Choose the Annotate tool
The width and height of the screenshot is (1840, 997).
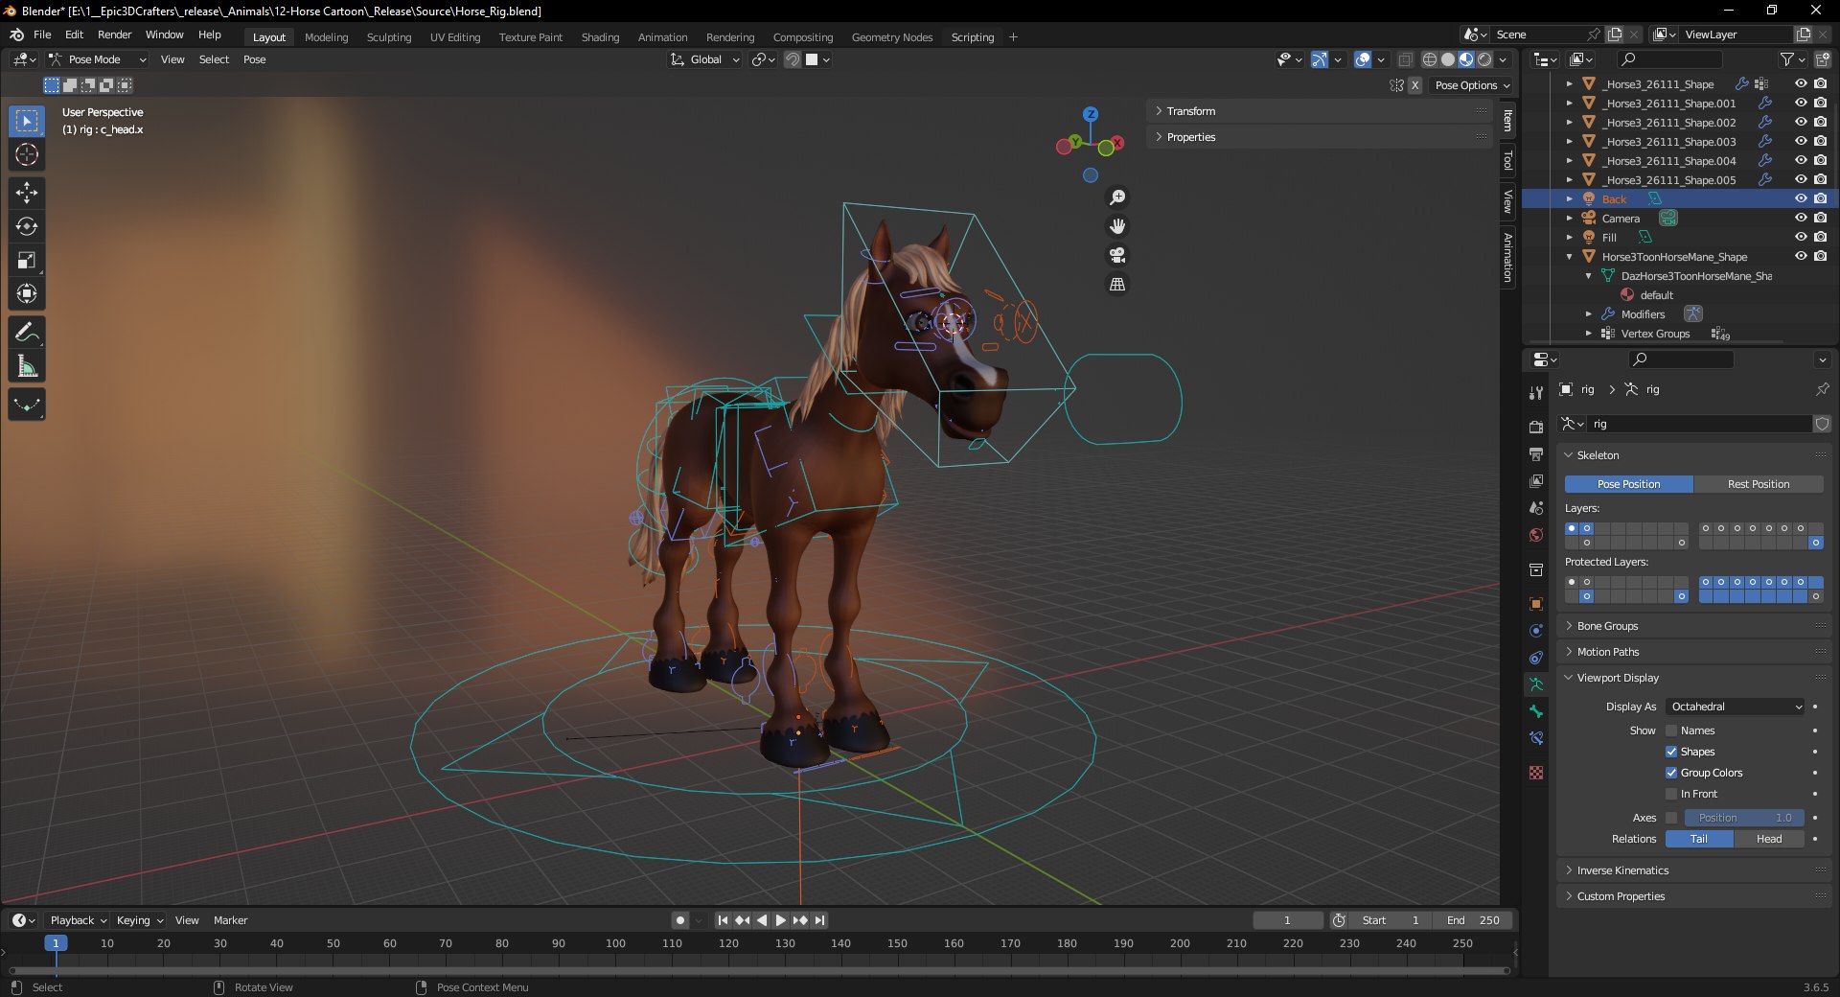(x=27, y=333)
